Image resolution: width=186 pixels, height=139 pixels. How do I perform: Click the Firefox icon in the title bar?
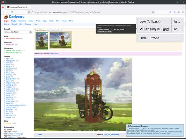pyautogui.click(x=2, y=2)
